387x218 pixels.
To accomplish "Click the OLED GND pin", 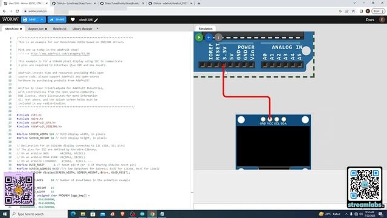I will click(263, 119).
